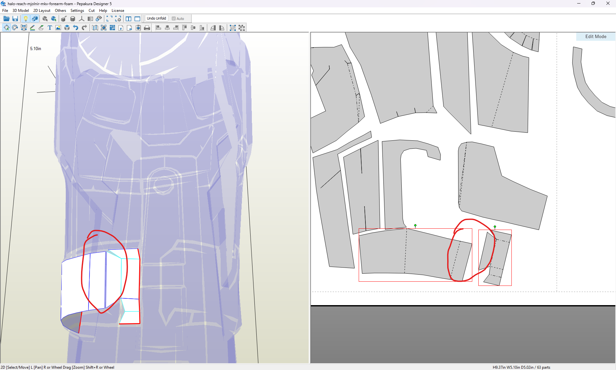
Task: Select the Join/Disjoin face tool
Action: [24, 28]
